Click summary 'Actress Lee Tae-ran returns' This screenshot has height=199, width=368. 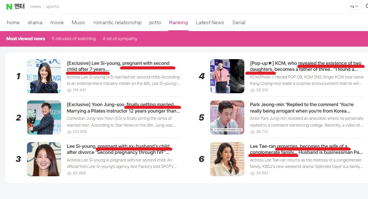307,163
